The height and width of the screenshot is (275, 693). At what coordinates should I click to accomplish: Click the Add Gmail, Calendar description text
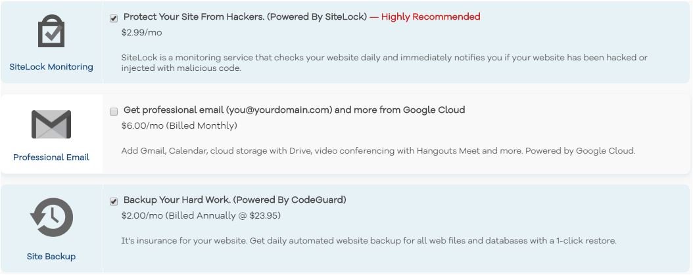pyautogui.click(x=378, y=151)
